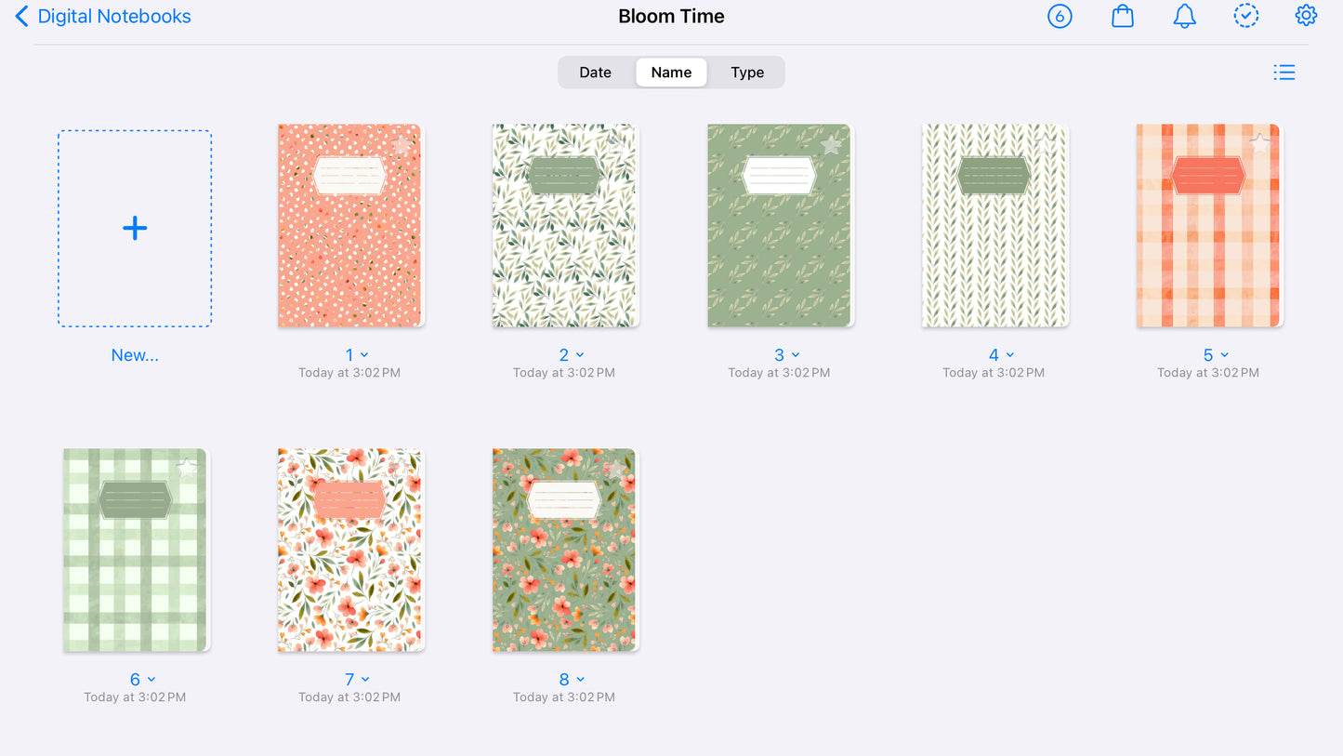Switch to list view layout
The height and width of the screenshot is (756, 1343).
1284,72
